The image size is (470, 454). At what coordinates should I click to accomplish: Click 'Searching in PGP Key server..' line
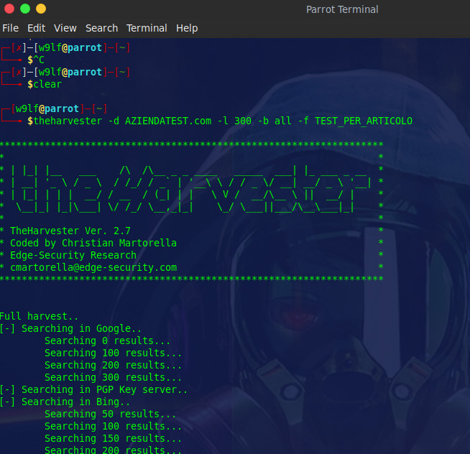point(93,389)
